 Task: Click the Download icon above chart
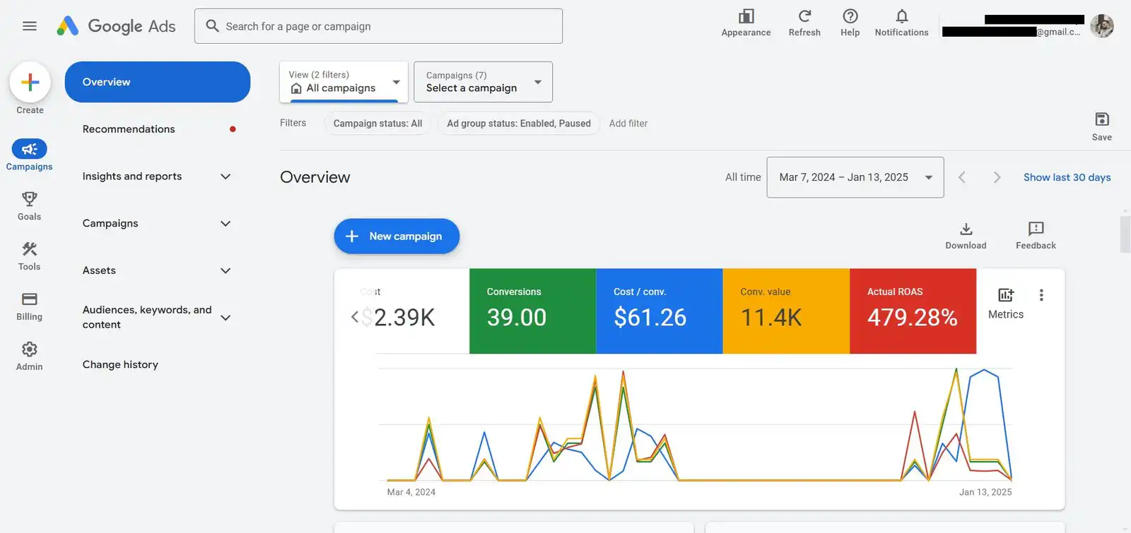pyautogui.click(x=966, y=229)
